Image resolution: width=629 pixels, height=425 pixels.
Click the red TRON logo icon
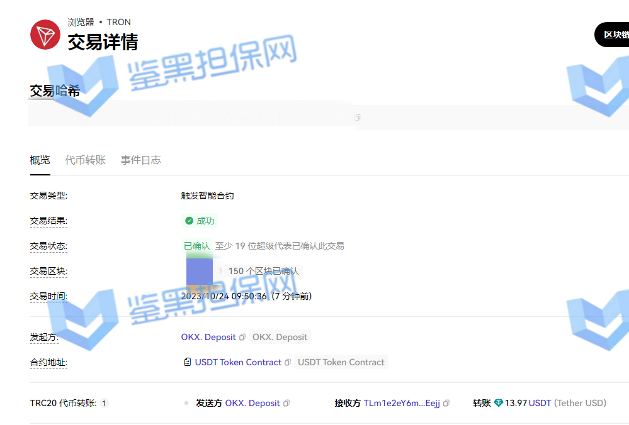coord(45,35)
